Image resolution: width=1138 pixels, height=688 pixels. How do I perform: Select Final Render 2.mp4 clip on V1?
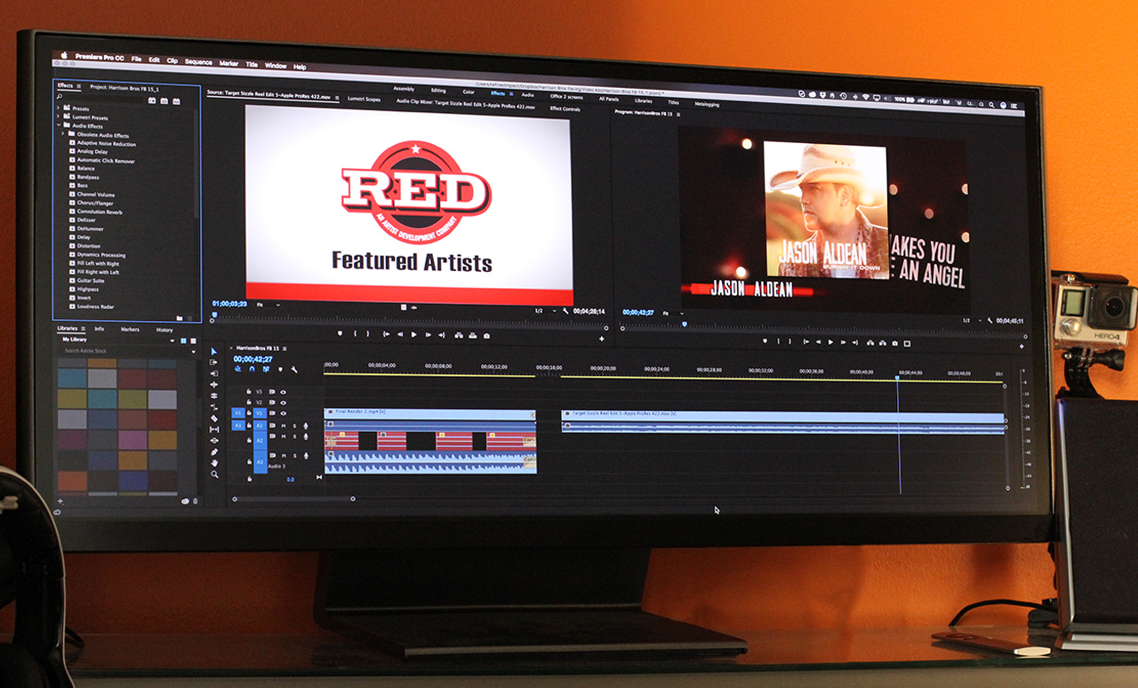[429, 413]
